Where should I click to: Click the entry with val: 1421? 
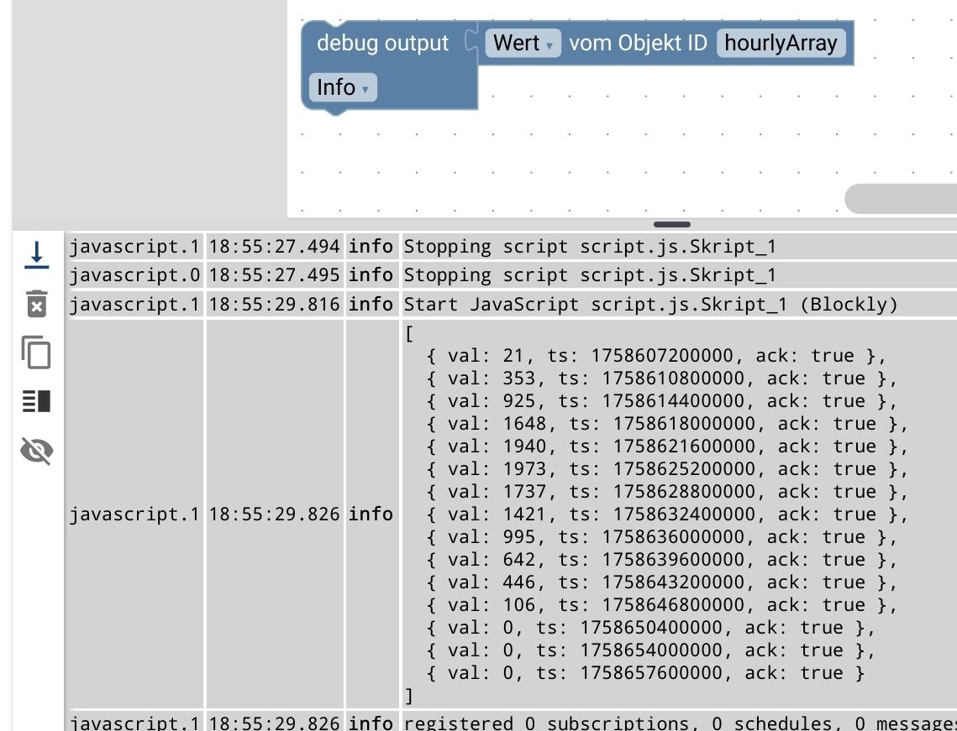click(x=667, y=514)
